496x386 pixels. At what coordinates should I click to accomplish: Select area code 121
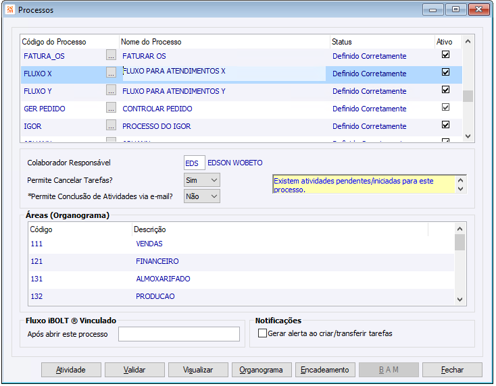coord(36,261)
